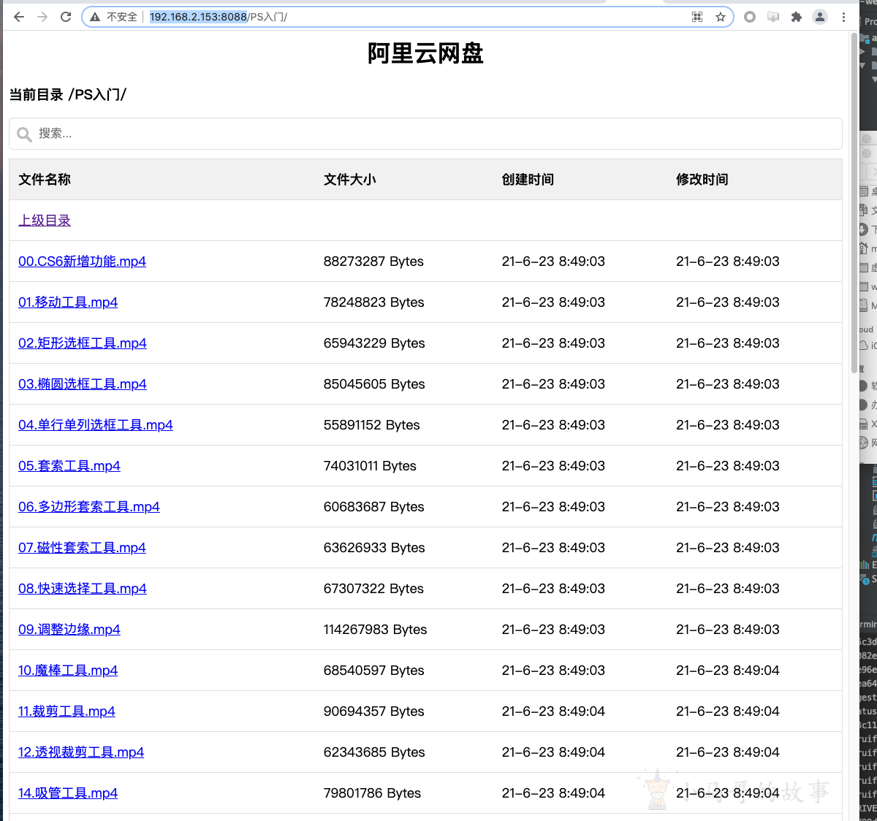Select size 60683687 Bytes
The image size is (877, 821).
click(x=374, y=507)
